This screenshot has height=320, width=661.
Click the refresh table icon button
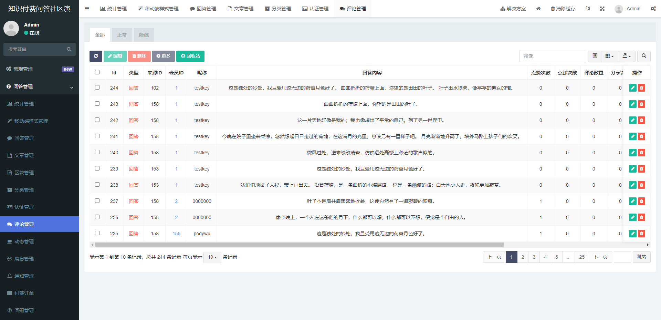pos(96,56)
